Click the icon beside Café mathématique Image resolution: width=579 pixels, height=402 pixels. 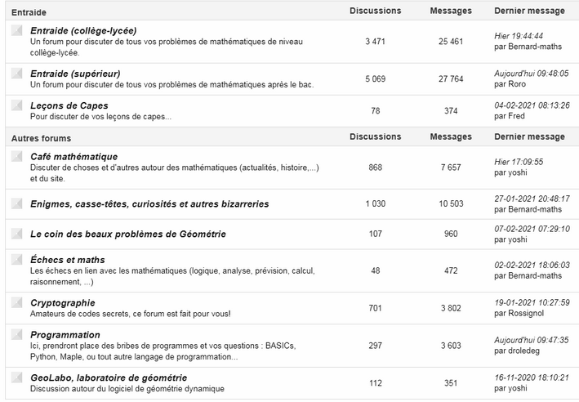tap(17, 156)
